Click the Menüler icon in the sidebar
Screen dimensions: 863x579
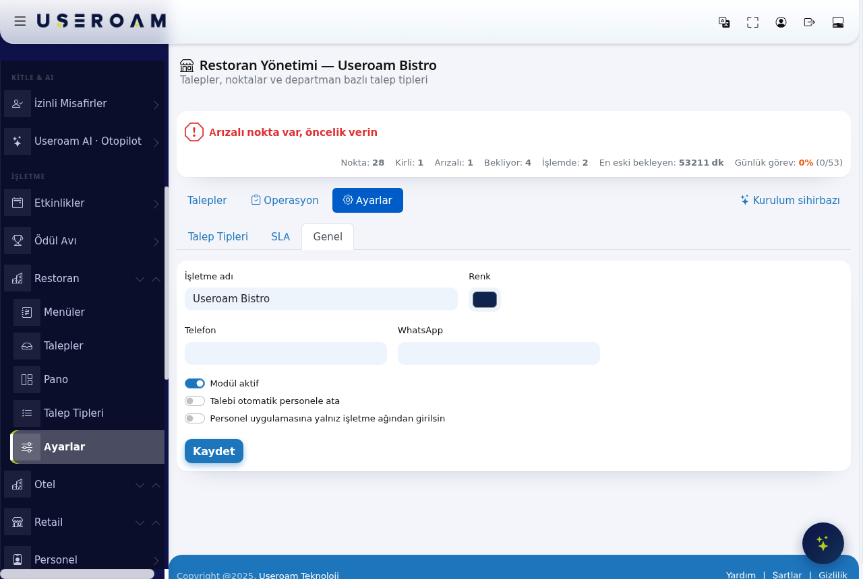pos(27,312)
